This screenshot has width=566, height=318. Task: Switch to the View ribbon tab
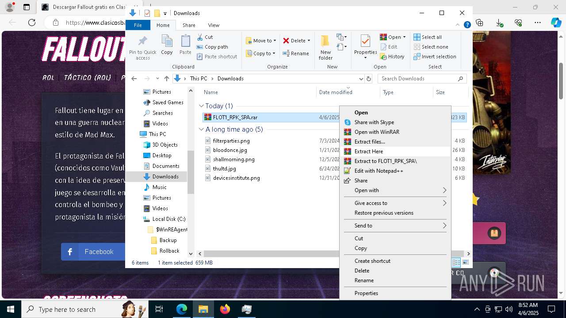[x=214, y=25]
